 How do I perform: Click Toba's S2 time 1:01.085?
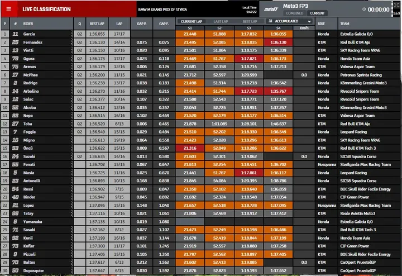[219, 123]
